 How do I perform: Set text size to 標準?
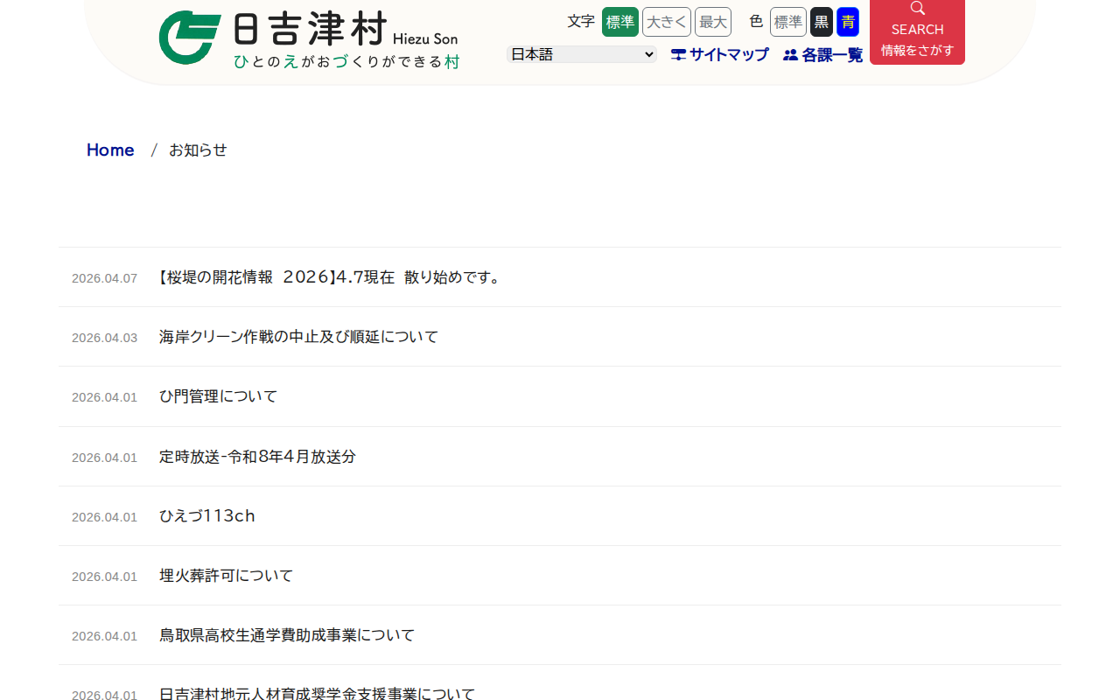click(x=620, y=22)
